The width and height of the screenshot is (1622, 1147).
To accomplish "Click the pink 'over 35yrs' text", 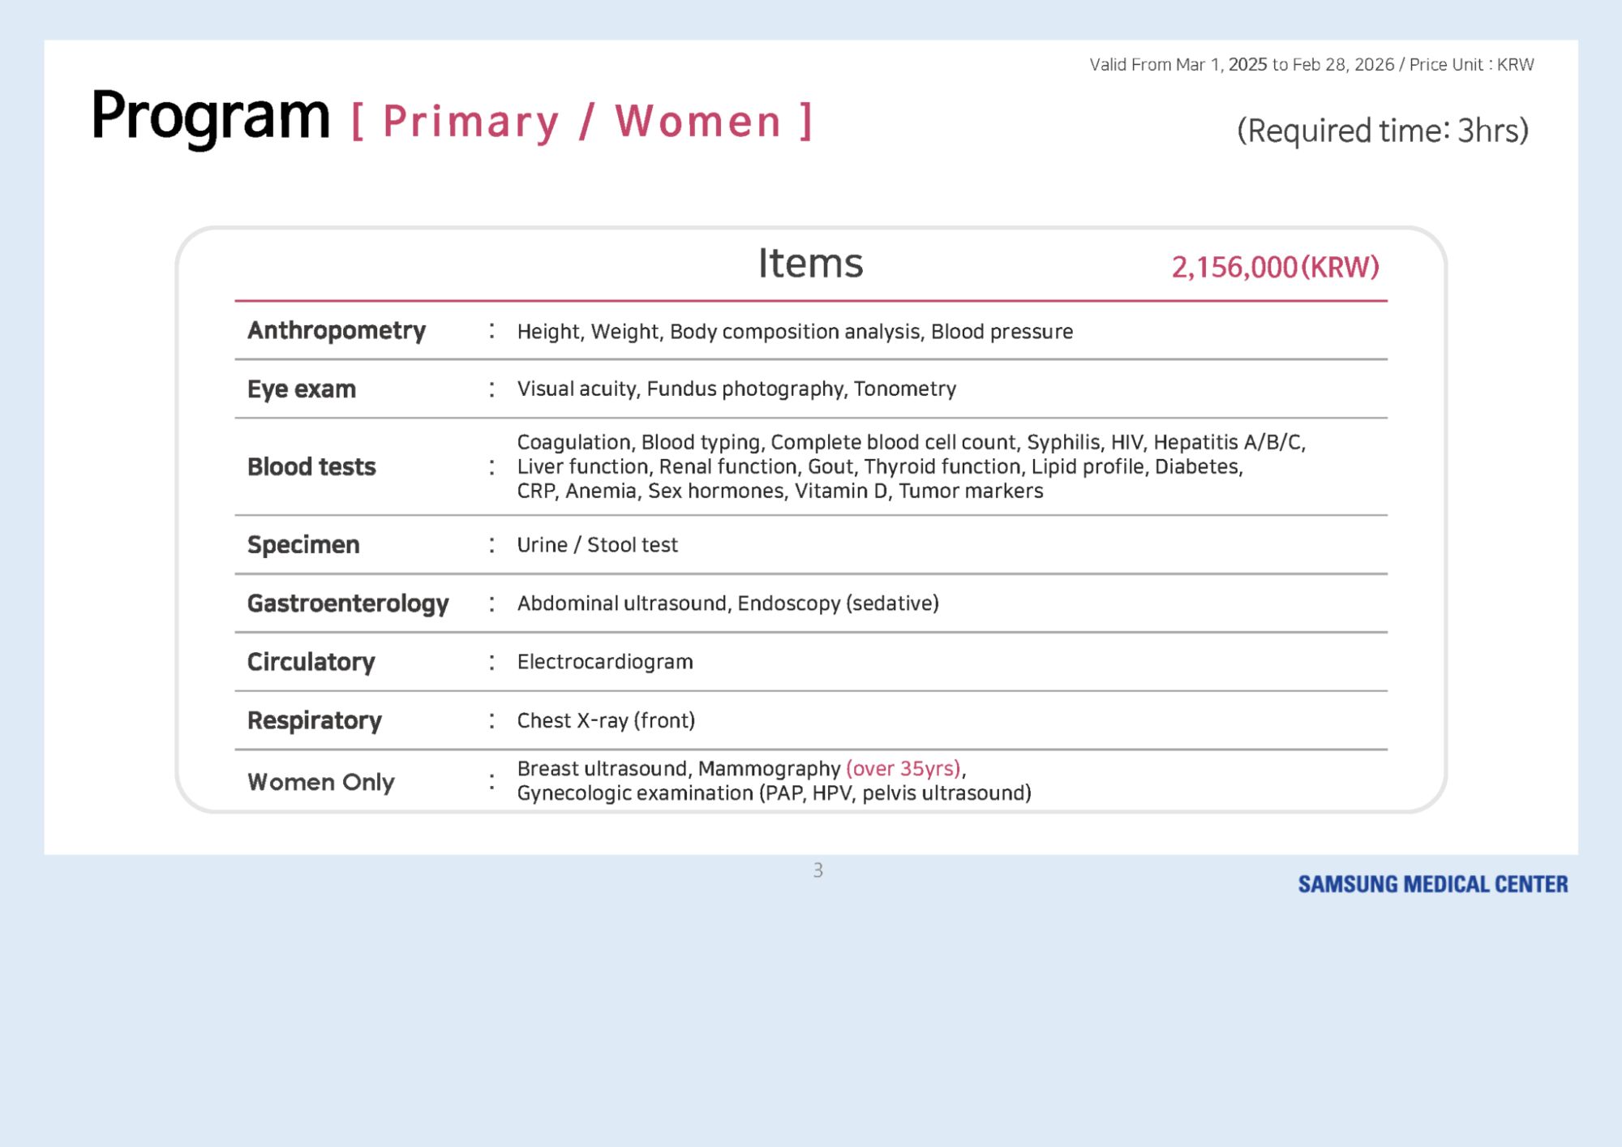I will pos(903,768).
